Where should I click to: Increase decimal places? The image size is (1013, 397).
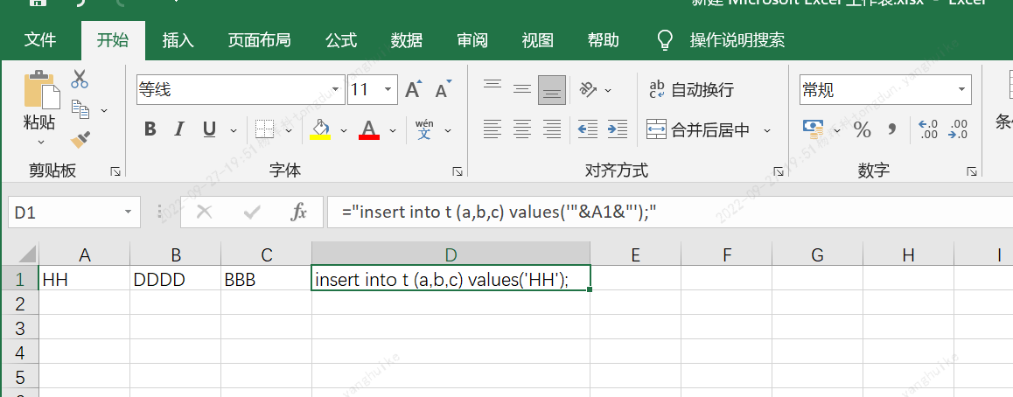pos(928,129)
